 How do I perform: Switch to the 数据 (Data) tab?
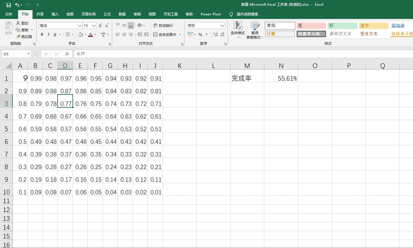[x=122, y=14]
